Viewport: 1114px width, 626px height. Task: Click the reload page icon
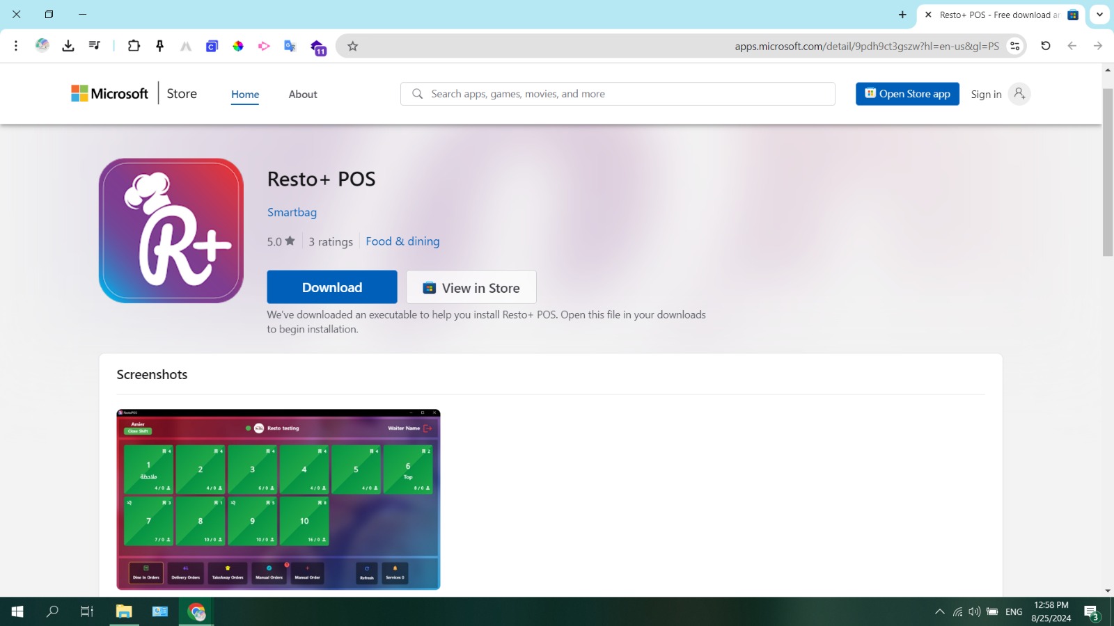1045,46
